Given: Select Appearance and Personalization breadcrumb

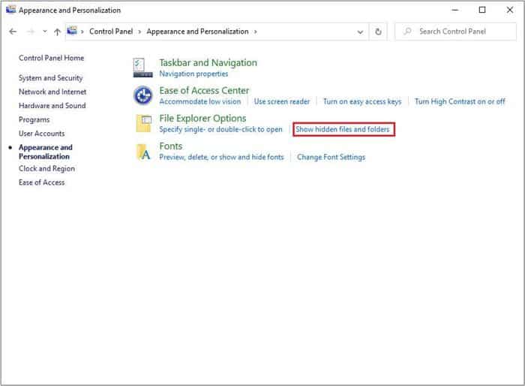Looking at the screenshot, I should [x=197, y=32].
